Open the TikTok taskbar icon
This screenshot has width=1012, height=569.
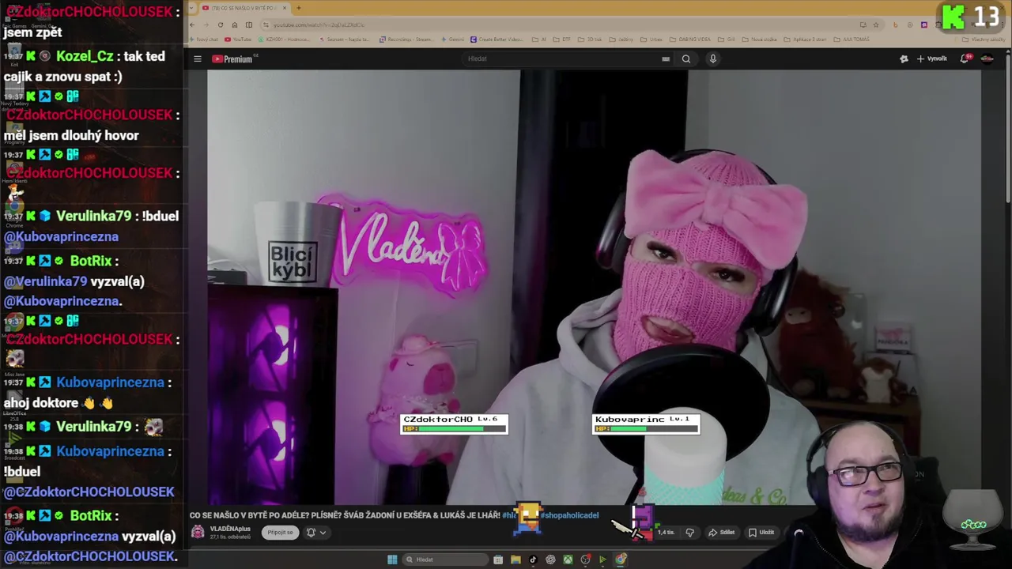point(533,560)
